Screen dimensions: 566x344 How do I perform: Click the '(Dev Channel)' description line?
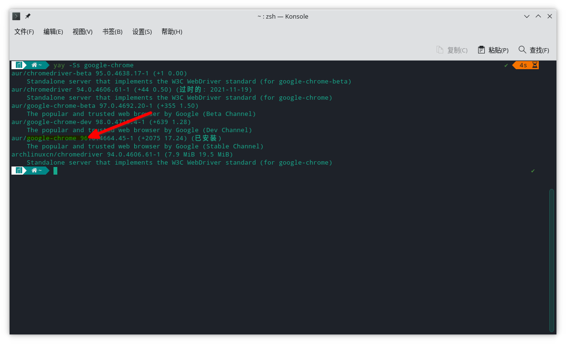point(139,130)
